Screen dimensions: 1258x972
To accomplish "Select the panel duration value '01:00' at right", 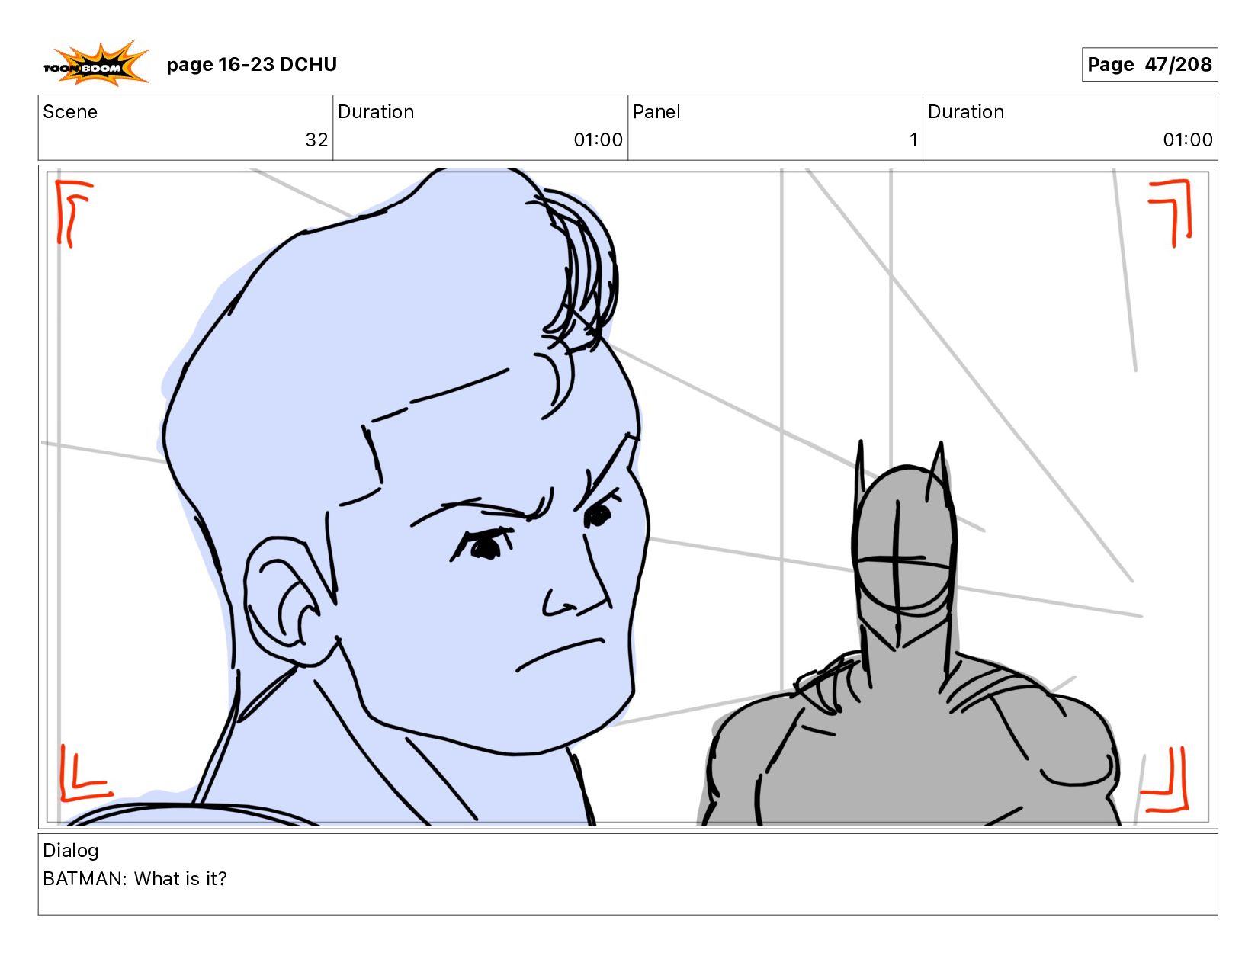I will click(x=1188, y=140).
